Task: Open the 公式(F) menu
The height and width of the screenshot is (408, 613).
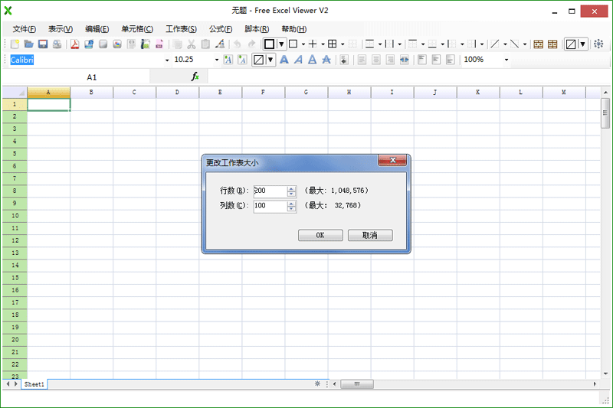Action: [221, 29]
